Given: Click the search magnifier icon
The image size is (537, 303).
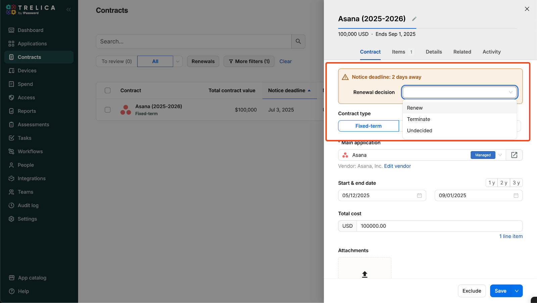Looking at the screenshot, I should [x=298, y=42].
